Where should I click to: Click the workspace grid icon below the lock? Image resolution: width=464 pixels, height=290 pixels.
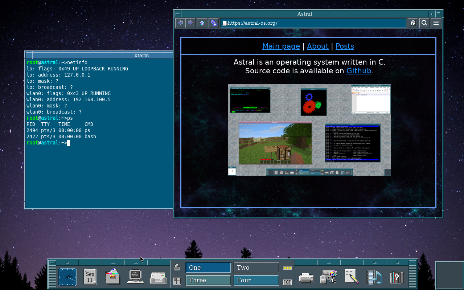(x=177, y=281)
